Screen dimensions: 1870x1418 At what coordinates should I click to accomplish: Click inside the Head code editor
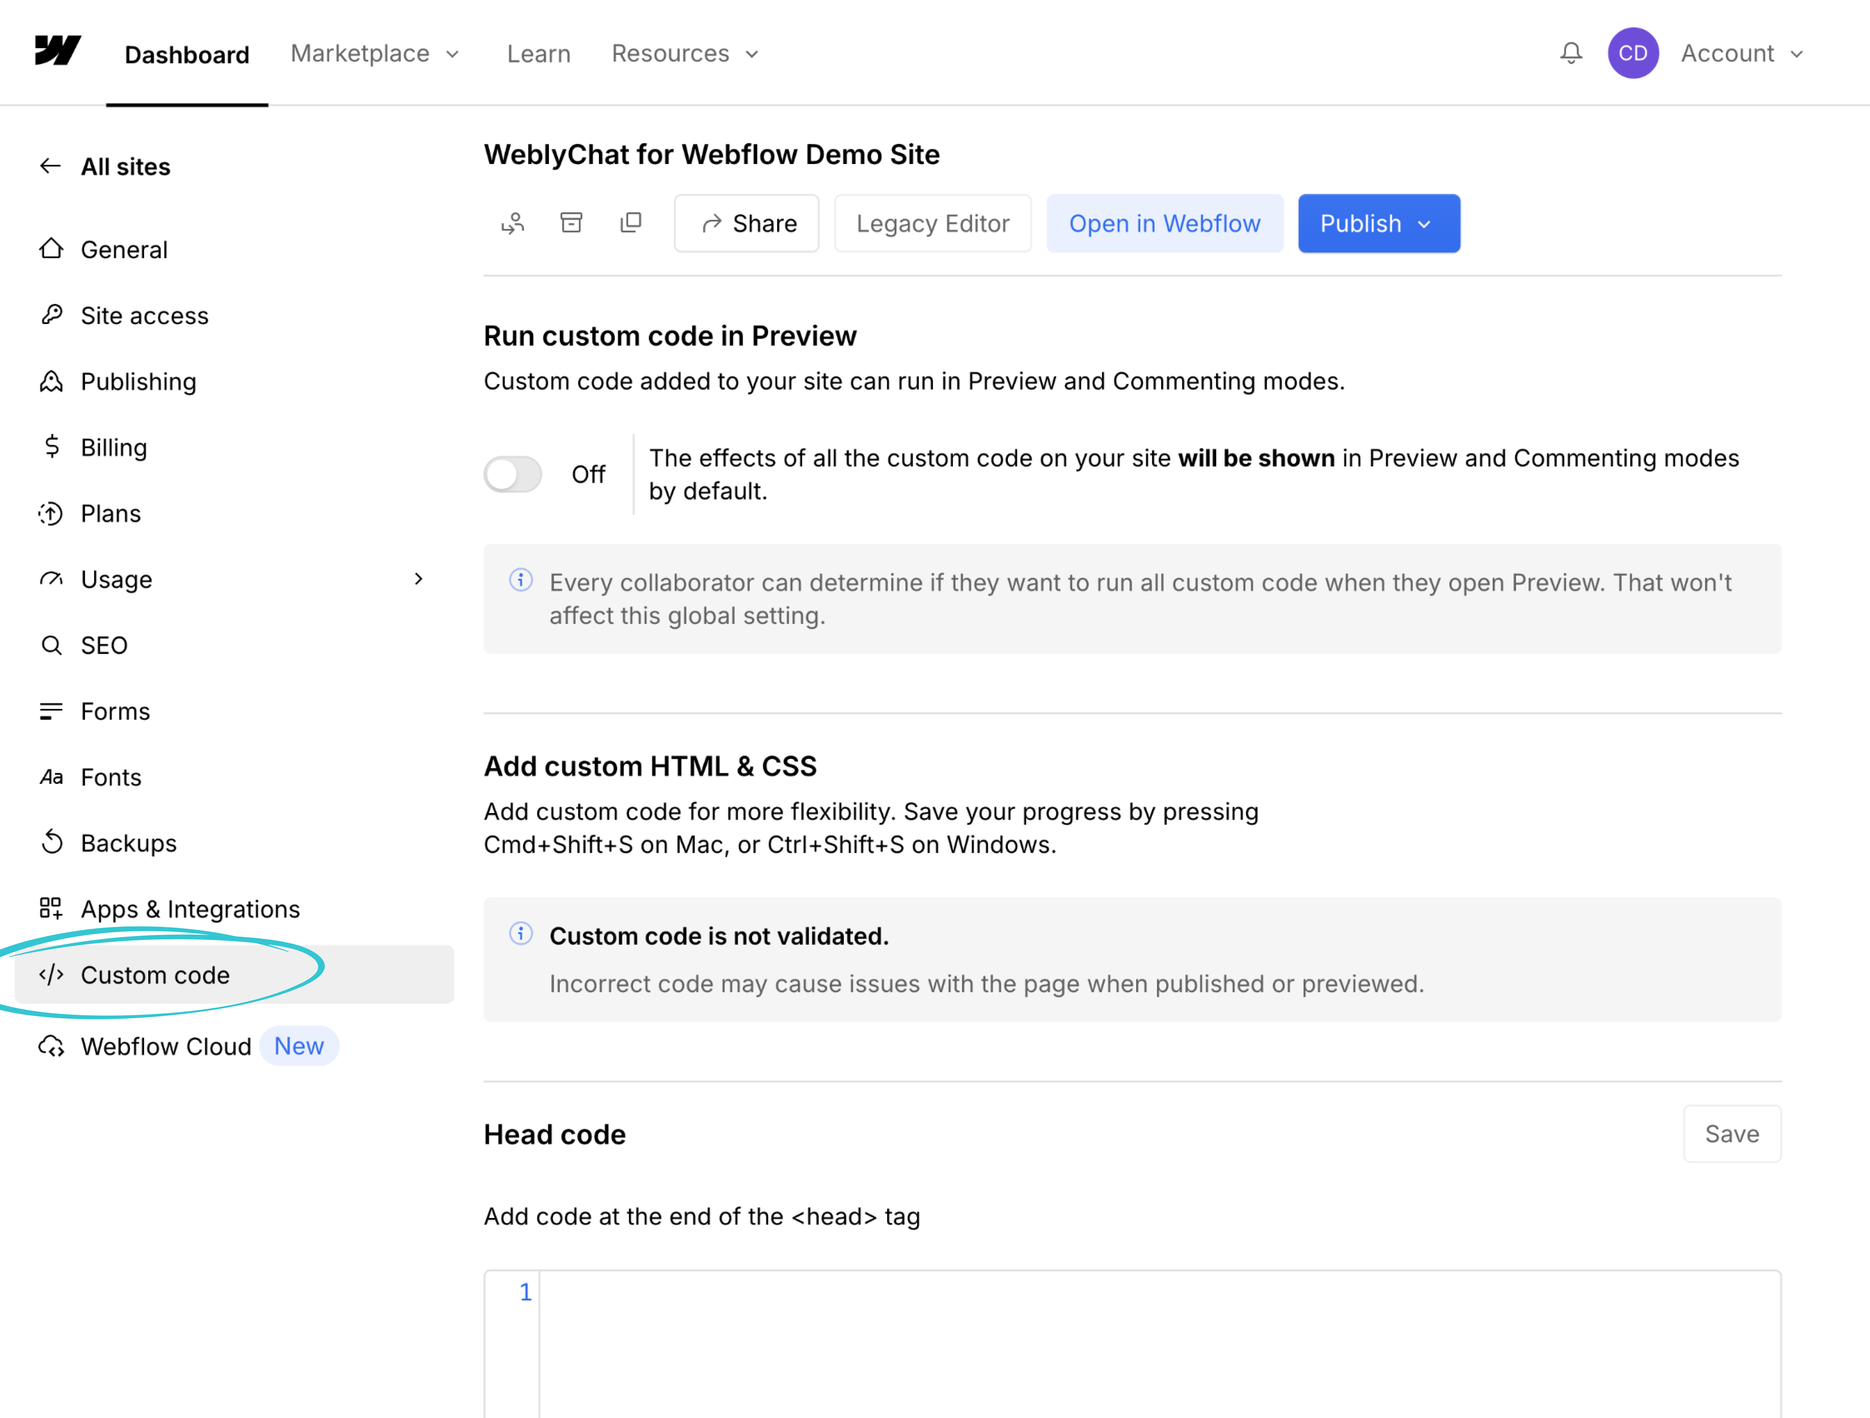1158,1344
